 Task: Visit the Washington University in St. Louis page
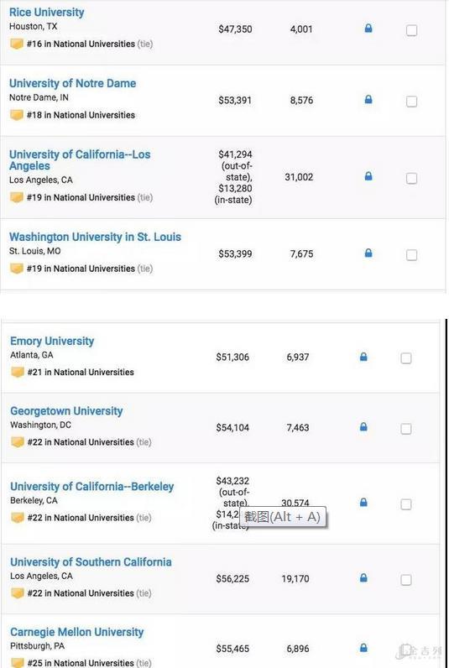point(95,237)
